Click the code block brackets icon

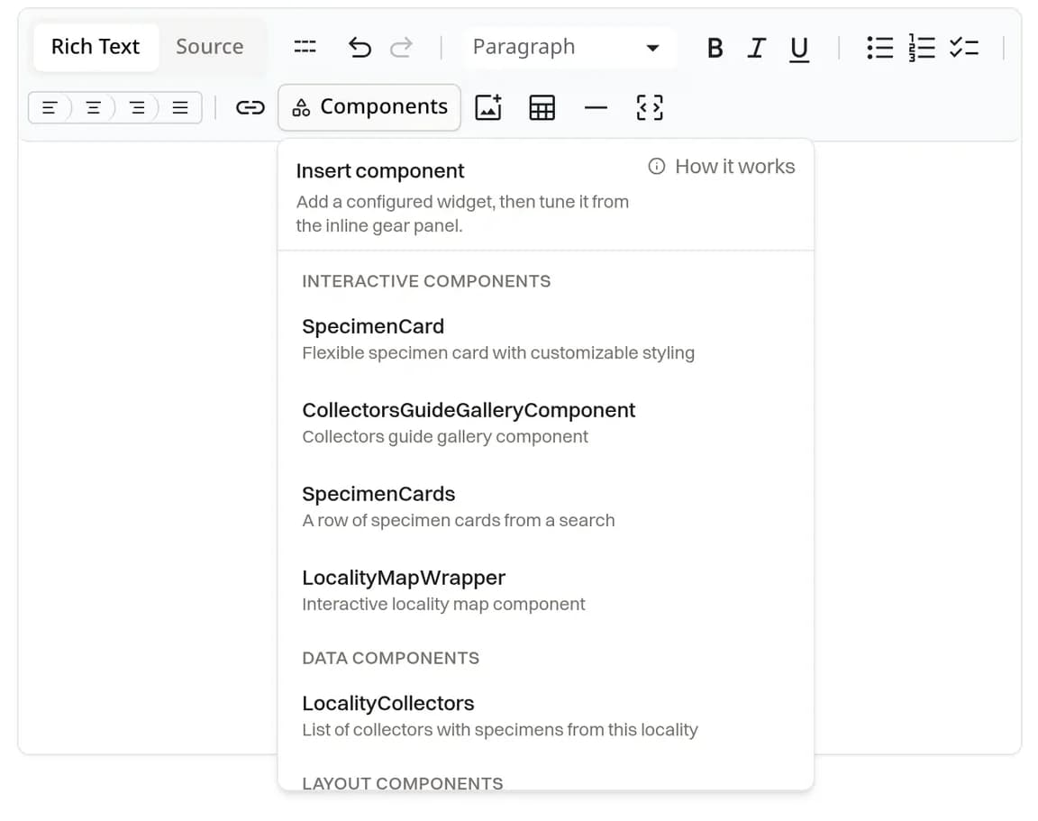[650, 107]
